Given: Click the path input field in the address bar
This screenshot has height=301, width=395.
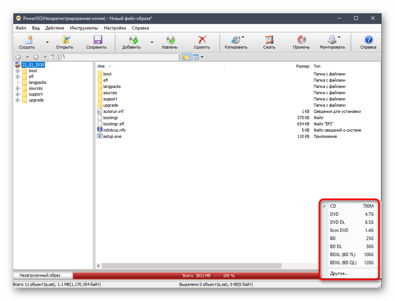Looking at the screenshot, I should (120, 57).
